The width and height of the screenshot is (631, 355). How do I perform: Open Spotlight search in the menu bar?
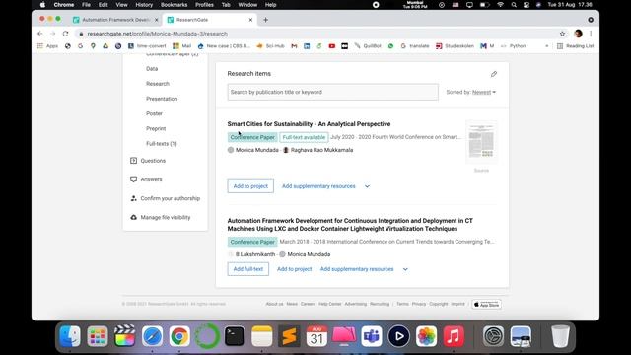point(514,5)
